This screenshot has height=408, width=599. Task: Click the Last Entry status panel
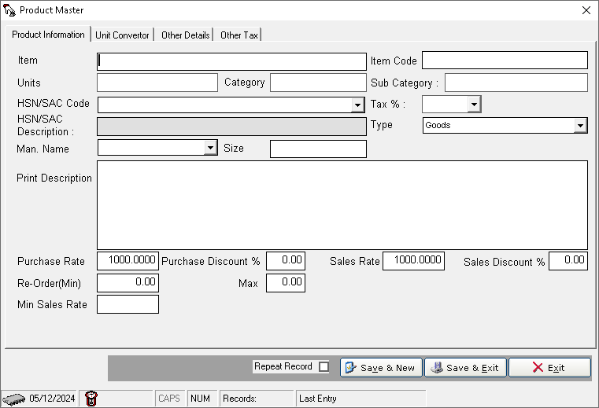(361, 399)
